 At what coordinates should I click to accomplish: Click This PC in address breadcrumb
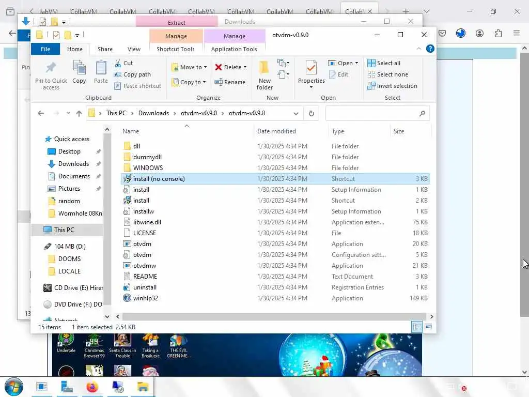pyautogui.click(x=116, y=113)
